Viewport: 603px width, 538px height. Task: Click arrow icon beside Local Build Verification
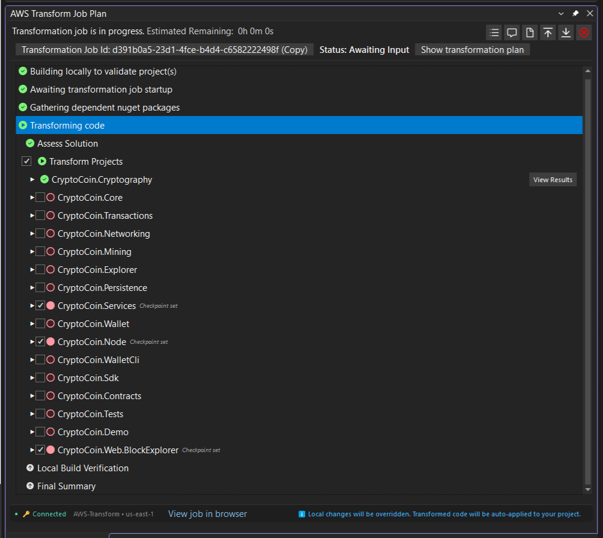point(30,468)
